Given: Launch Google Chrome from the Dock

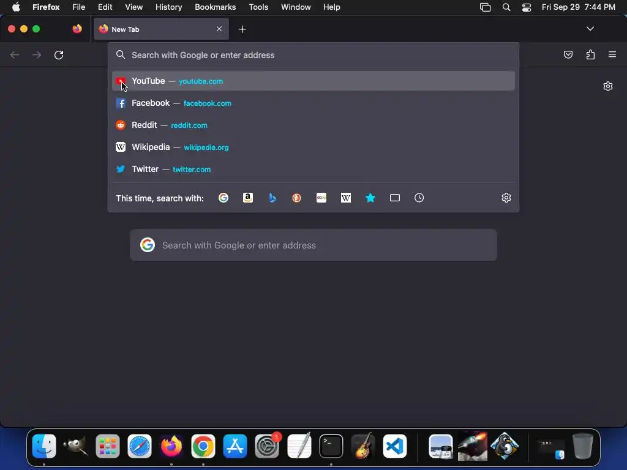Looking at the screenshot, I should [x=203, y=446].
